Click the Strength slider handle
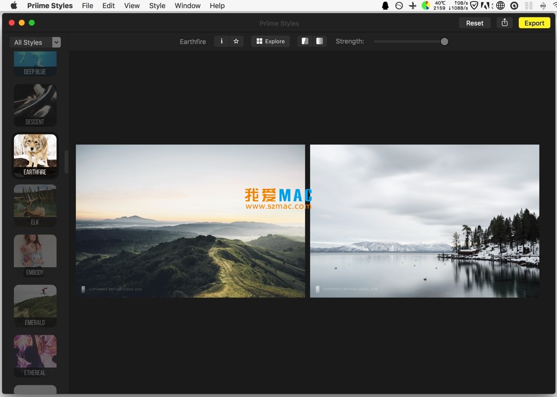Viewport: 557px width, 397px height. pos(444,42)
